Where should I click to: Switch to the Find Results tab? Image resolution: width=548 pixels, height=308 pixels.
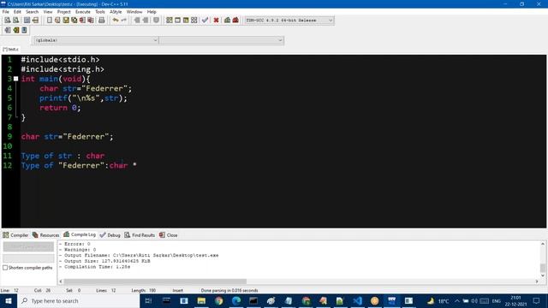pos(140,235)
